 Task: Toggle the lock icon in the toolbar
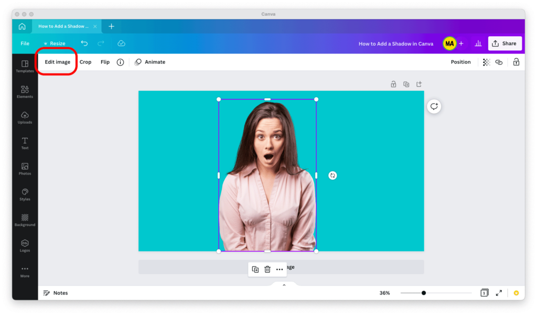(516, 62)
